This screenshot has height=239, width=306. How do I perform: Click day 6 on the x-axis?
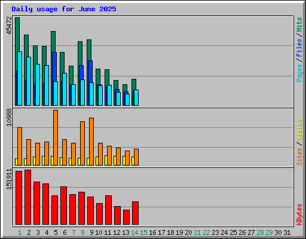click(65, 232)
